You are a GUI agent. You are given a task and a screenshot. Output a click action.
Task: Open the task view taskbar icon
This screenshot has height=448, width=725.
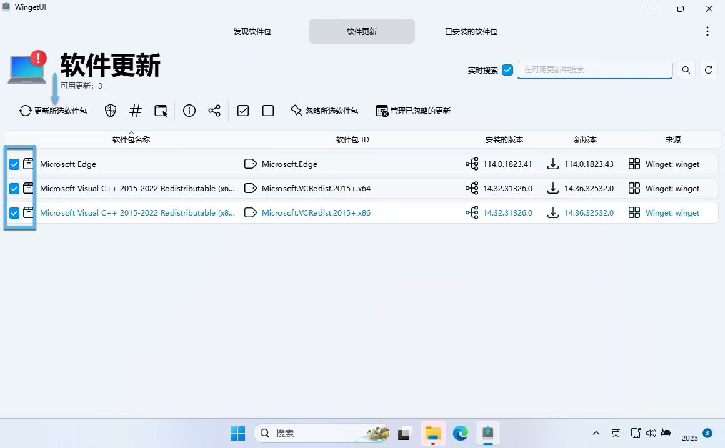(x=404, y=433)
